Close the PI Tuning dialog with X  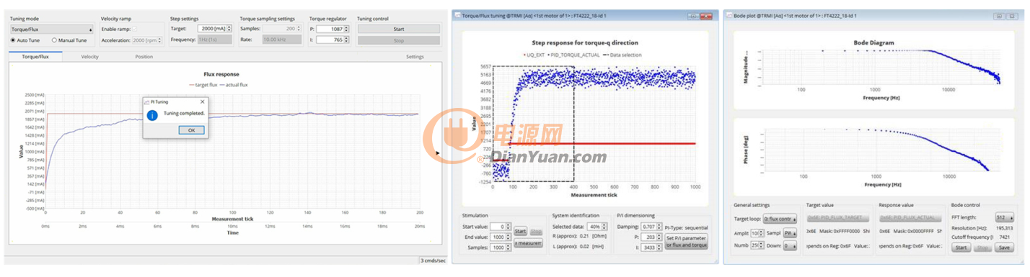(x=202, y=102)
